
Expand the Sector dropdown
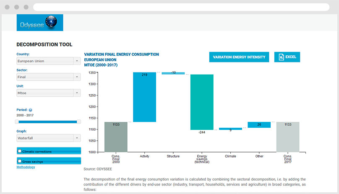(x=48, y=77)
